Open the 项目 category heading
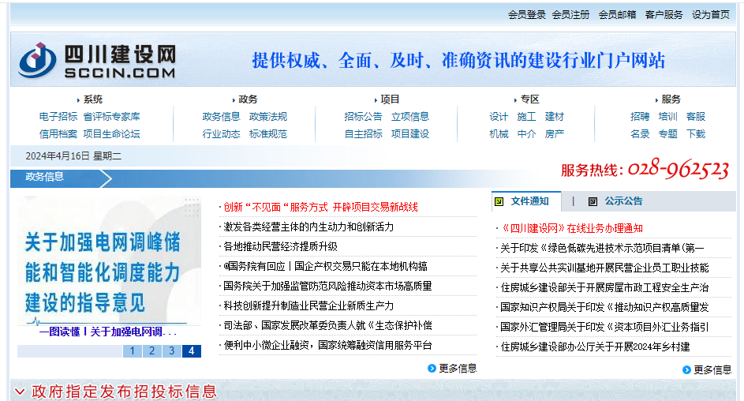Viewport: 744px width, 401px height. pos(390,99)
